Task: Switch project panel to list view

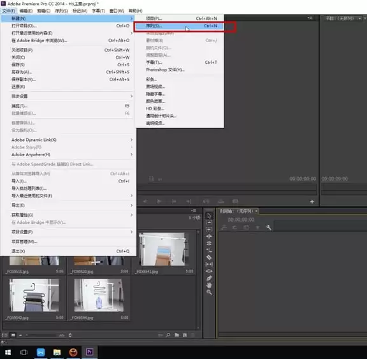Action: click(x=4, y=335)
